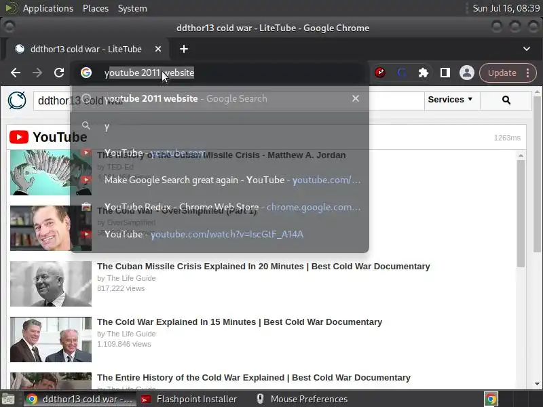The image size is (543, 407).
Task: Click the Google icon in the address bar
Action: (86, 73)
